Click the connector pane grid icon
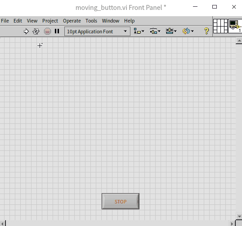Image resolution: width=242 pixels, height=226 pixels. (220, 26)
